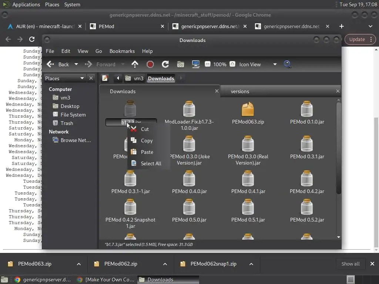
Task: Select ModLoader.Fix.b1.7.3-1.0.0.jar file icon
Action: click(x=189, y=109)
